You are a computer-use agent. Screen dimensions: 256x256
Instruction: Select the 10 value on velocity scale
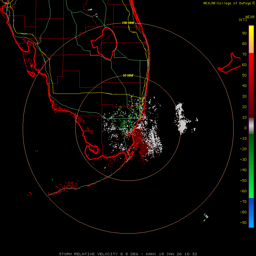244,117
